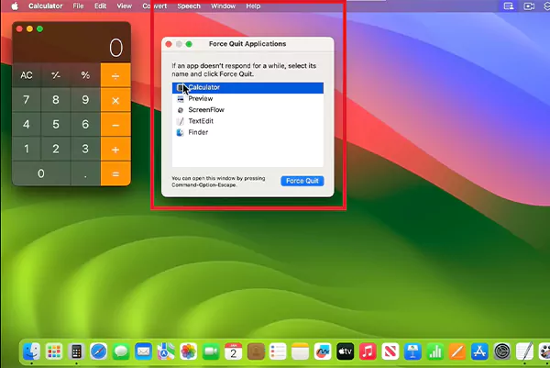Screen dimensions: 550x368
Task: Open the View menu
Action: pos(124,6)
